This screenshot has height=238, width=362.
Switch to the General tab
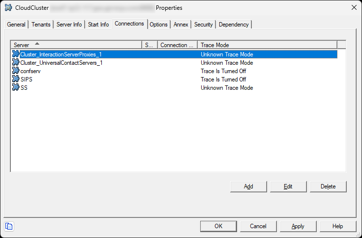point(16,25)
